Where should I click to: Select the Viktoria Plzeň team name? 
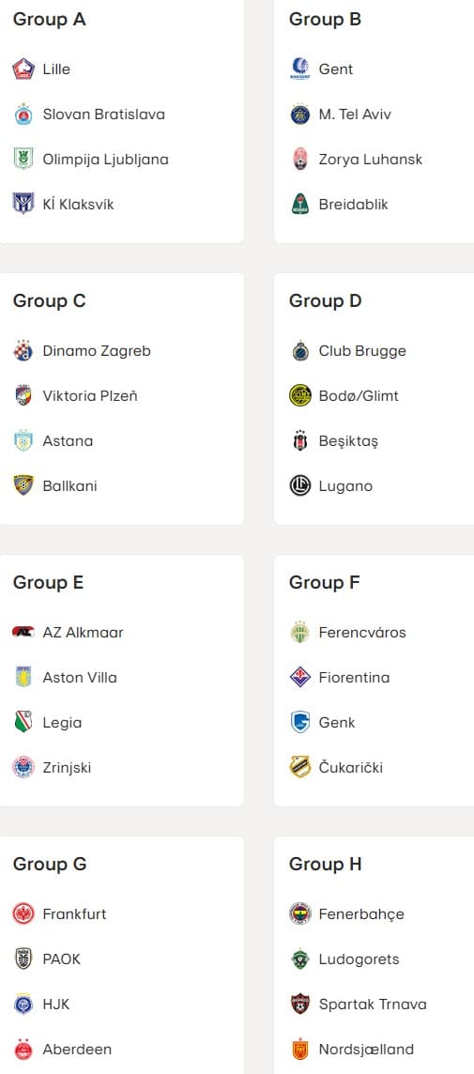pos(90,396)
